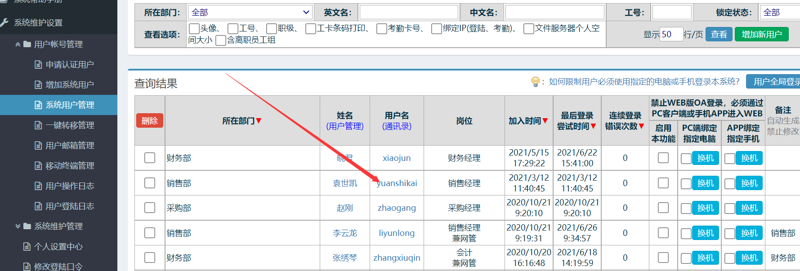Screen dimensions: 800x271
Task: Click the 英文名 input field
Action: tap(409, 13)
